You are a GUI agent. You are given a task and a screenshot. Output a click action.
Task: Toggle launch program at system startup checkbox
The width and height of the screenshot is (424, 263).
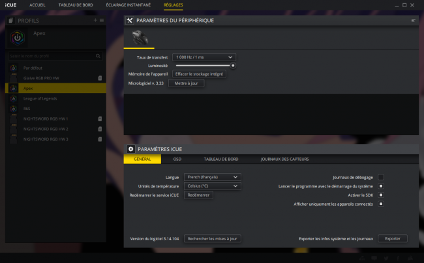pos(381,186)
